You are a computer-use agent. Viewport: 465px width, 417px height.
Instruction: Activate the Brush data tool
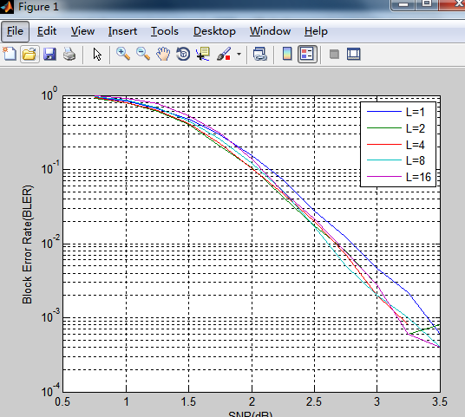(224, 55)
